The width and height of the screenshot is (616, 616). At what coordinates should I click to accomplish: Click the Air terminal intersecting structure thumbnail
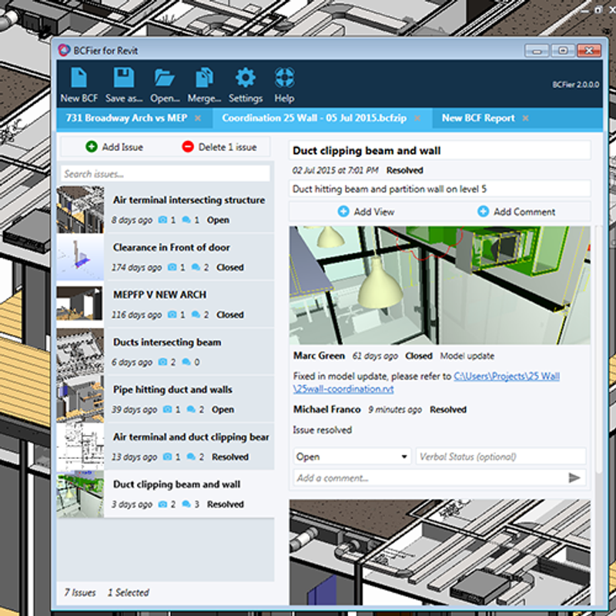pos(80,209)
